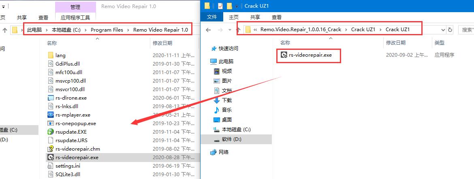Select 软件 (D:) drive in sidebar
The height and width of the screenshot is (179, 474).
click(x=237, y=139)
